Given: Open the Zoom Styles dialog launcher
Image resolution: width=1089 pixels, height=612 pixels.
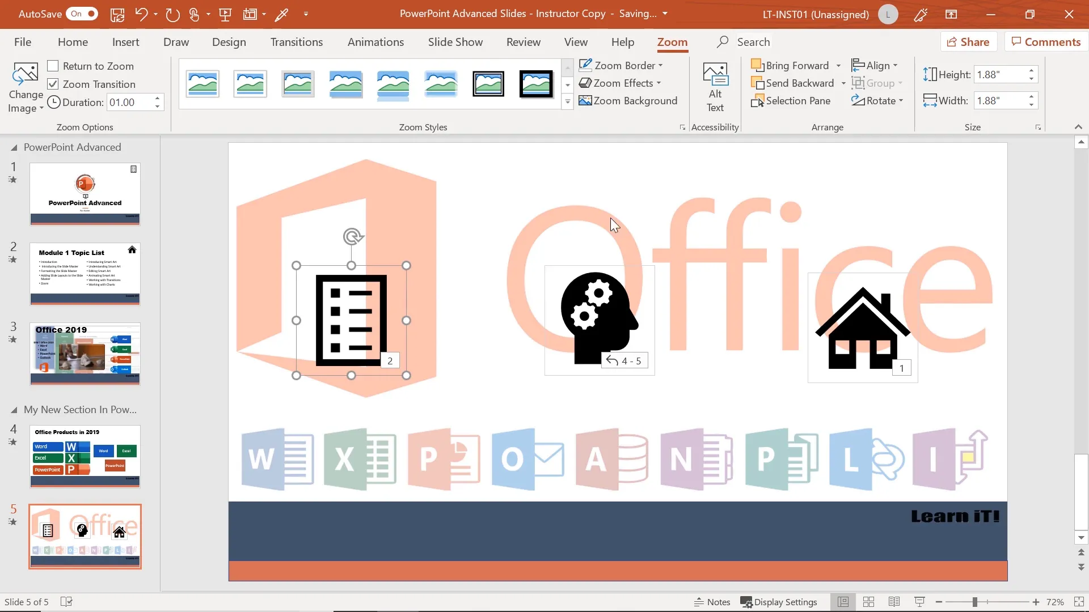Looking at the screenshot, I should [x=682, y=127].
